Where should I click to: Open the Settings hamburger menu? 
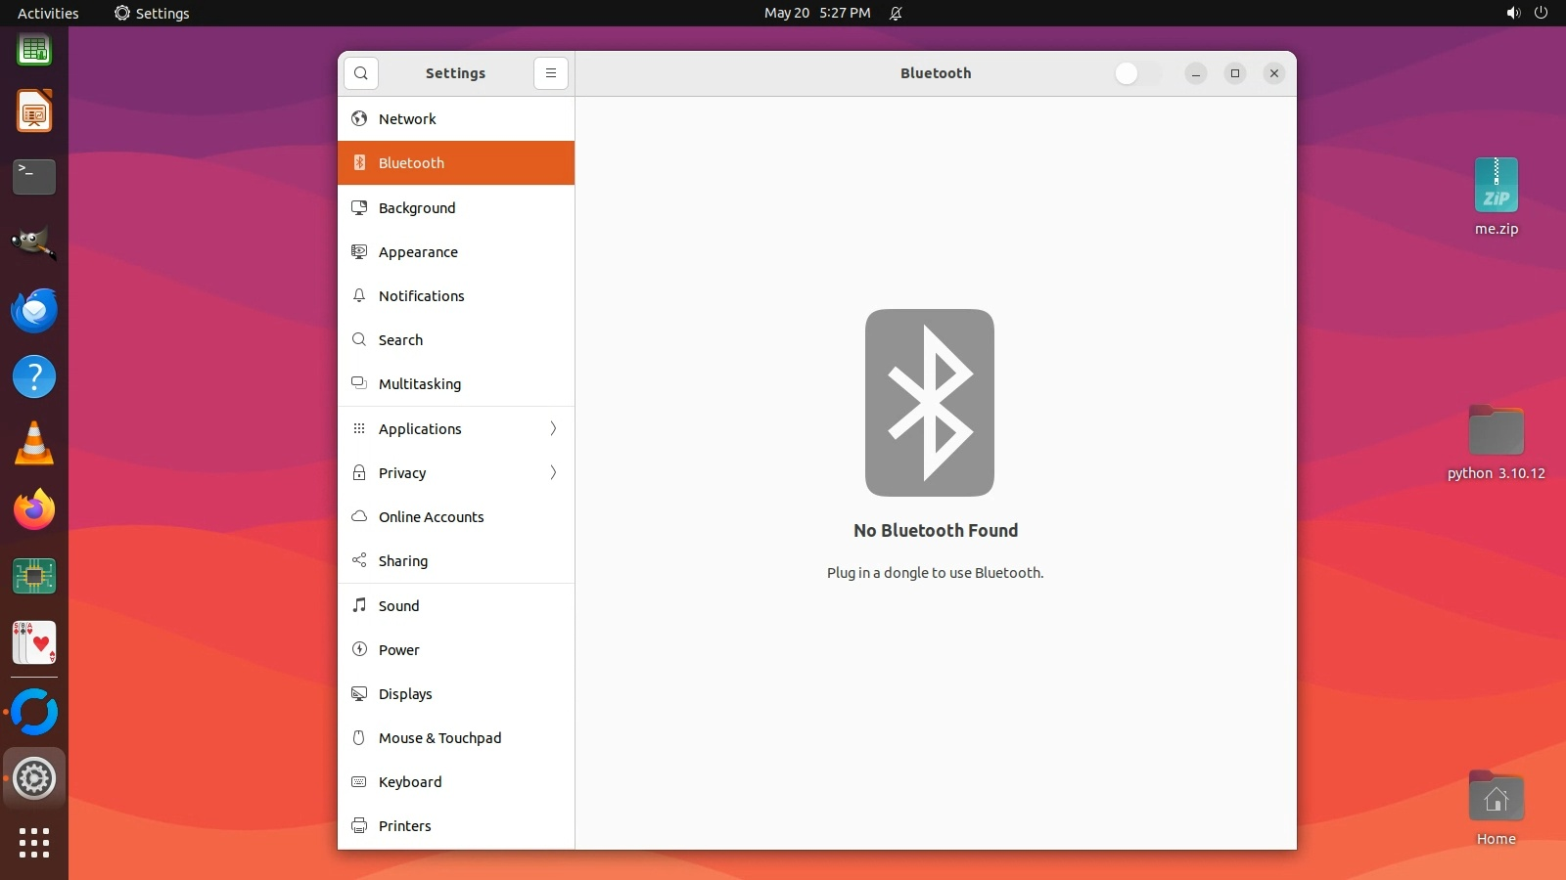551,73
